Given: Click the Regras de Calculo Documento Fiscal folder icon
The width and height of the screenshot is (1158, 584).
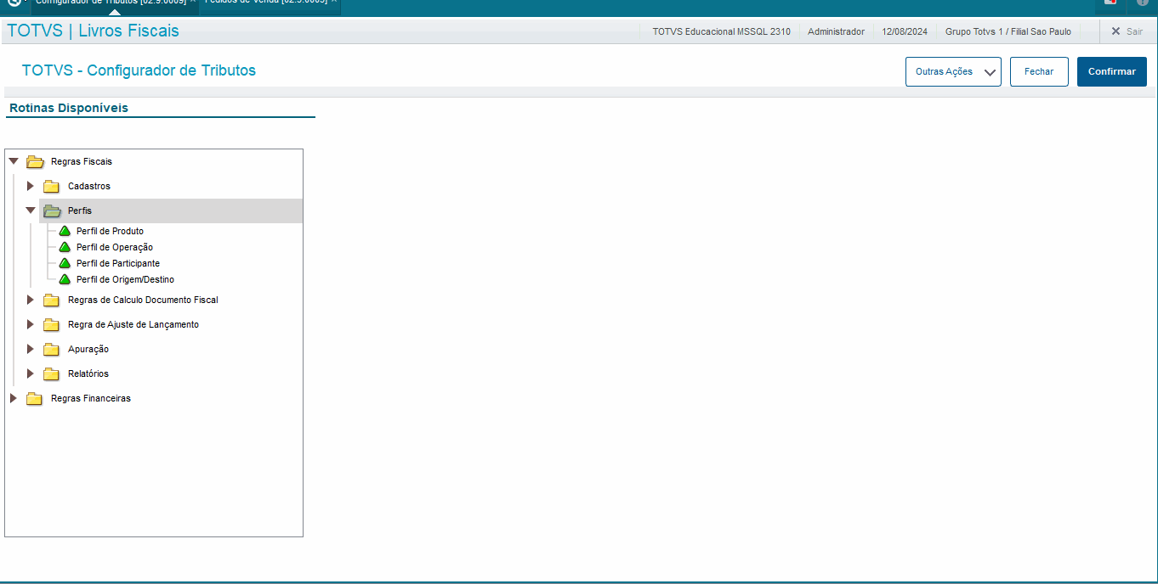Looking at the screenshot, I should pyautogui.click(x=52, y=300).
